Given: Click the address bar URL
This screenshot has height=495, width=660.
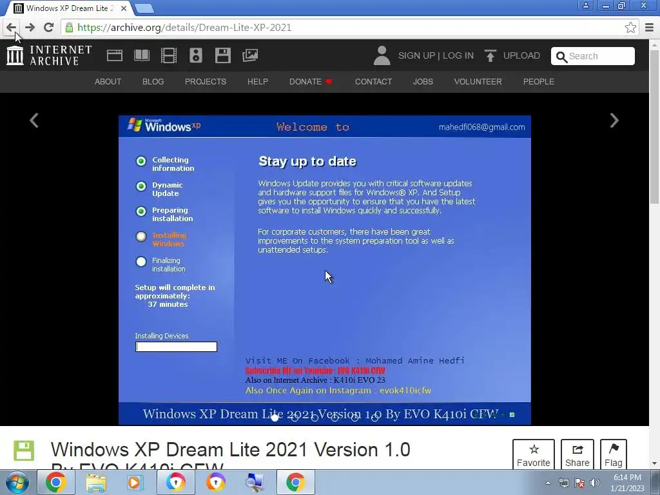Looking at the screenshot, I should click(184, 28).
